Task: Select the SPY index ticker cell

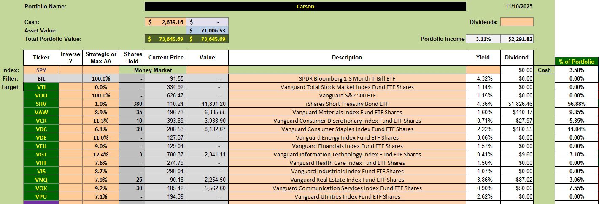Action: [41, 70]
